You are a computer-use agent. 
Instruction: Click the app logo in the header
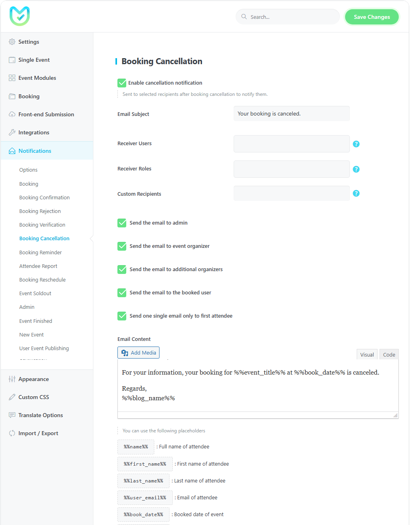20,16
